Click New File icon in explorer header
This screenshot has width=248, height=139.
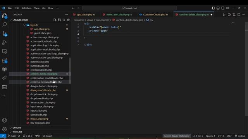(55, 20)
